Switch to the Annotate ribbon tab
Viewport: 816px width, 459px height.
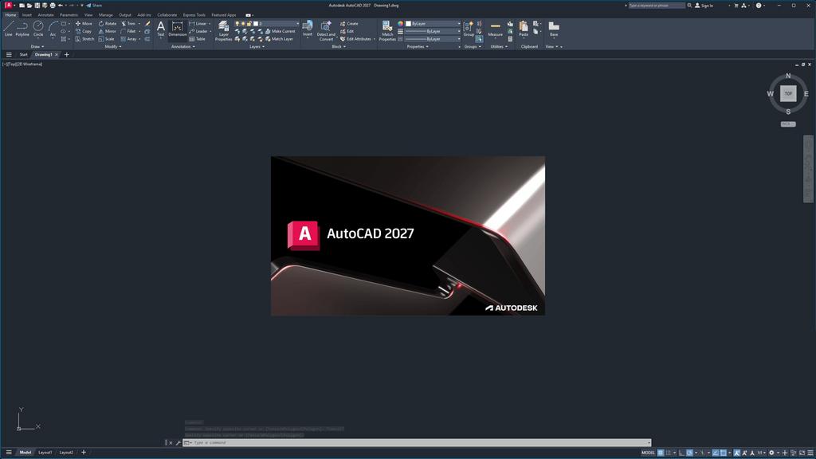coord(45,14)
